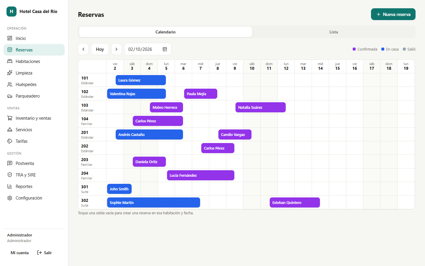Open Huéspedes people icon
This screenshot has width=425, height=266.
pos(10,84)
